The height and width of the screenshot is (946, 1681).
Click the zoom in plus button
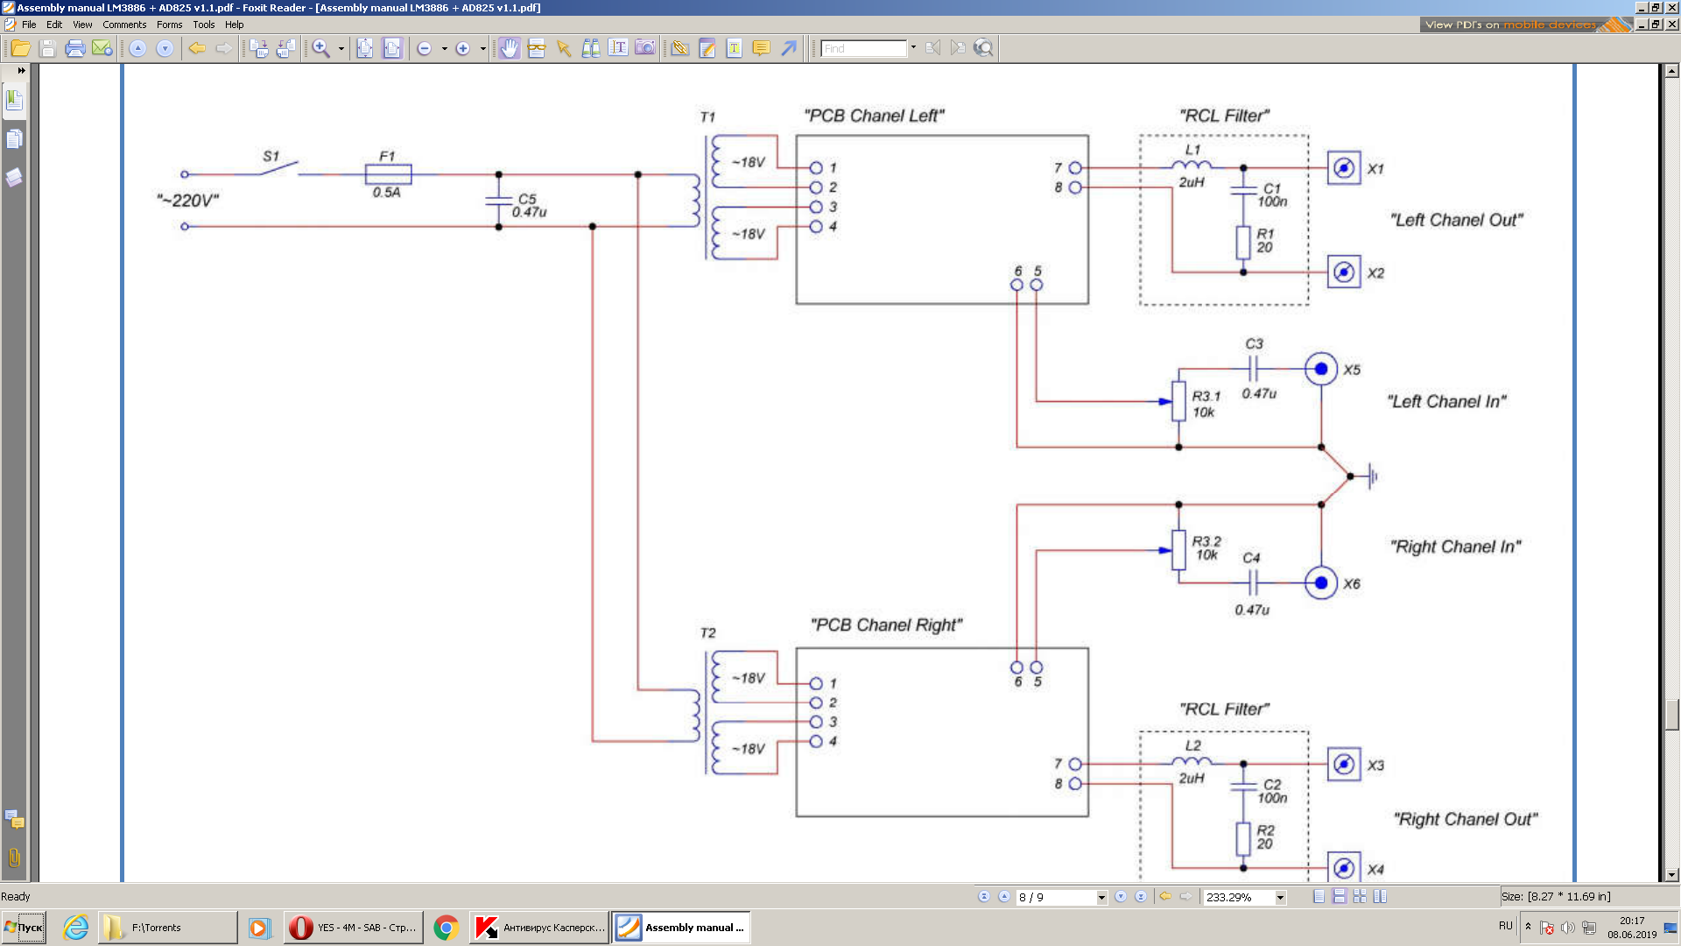click(463, 48)
